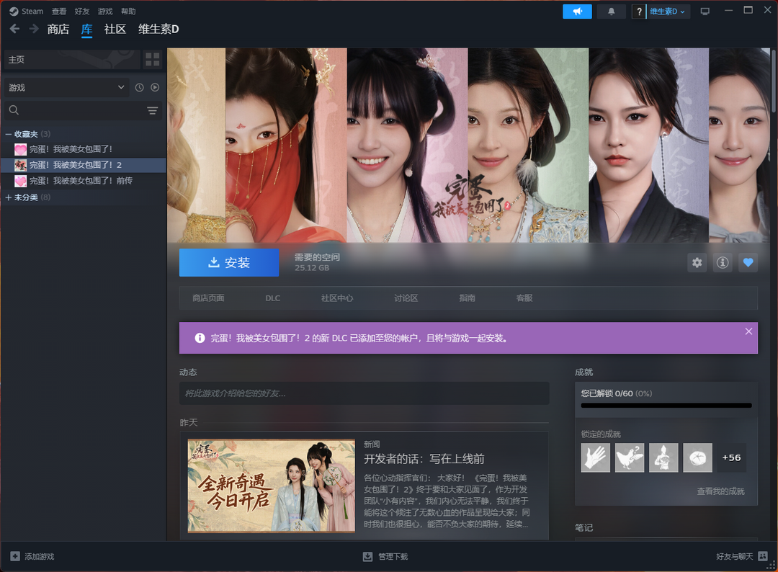Click the blue 安装 install button
This screenshot has height=572, width=778.
tap(229, 262)
